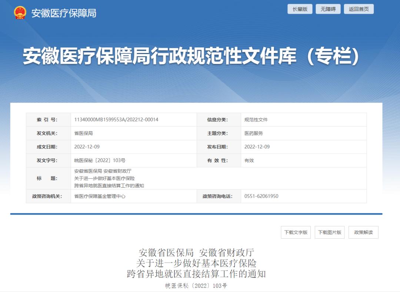Open the 政策解读 policy interpretation page

(362, 232)
